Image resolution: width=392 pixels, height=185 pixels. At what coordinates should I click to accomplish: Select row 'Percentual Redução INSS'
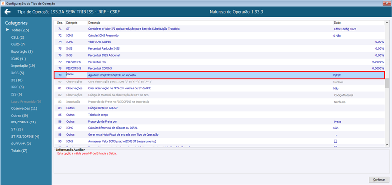click(x=220, y=48)
